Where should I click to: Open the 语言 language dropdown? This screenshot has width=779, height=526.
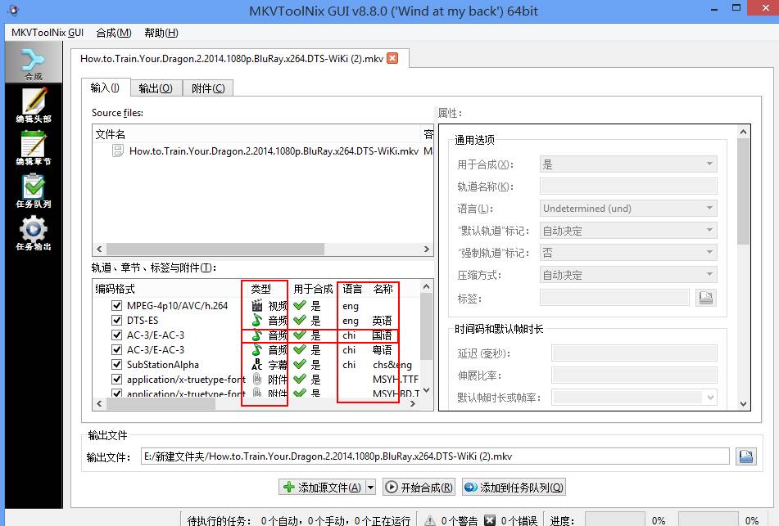[x=628, y=209]
